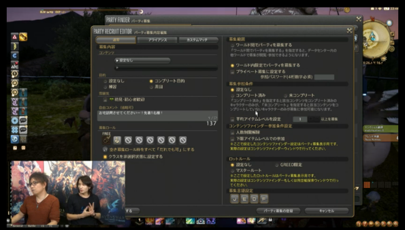Click the hexagon icon numbered 3
The image size is (405, 230).
14,92
